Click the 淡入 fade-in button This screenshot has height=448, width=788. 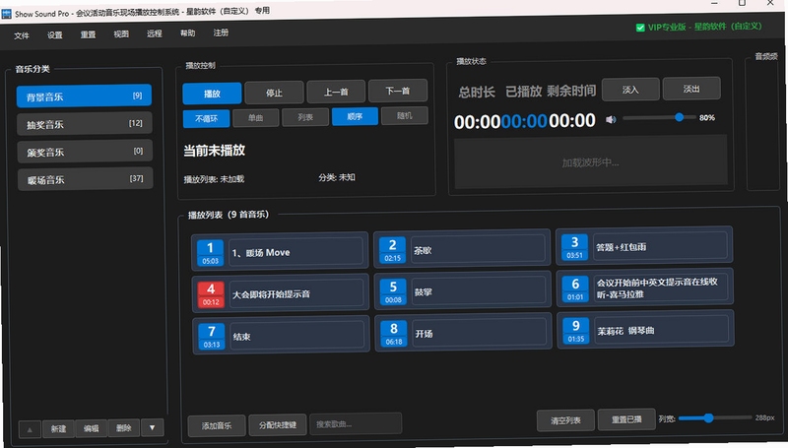(630, 90)
